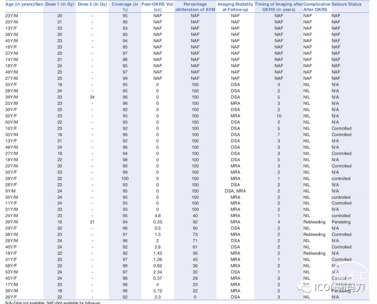Select the post-GKRS volume "1.26"

point(157,260)
